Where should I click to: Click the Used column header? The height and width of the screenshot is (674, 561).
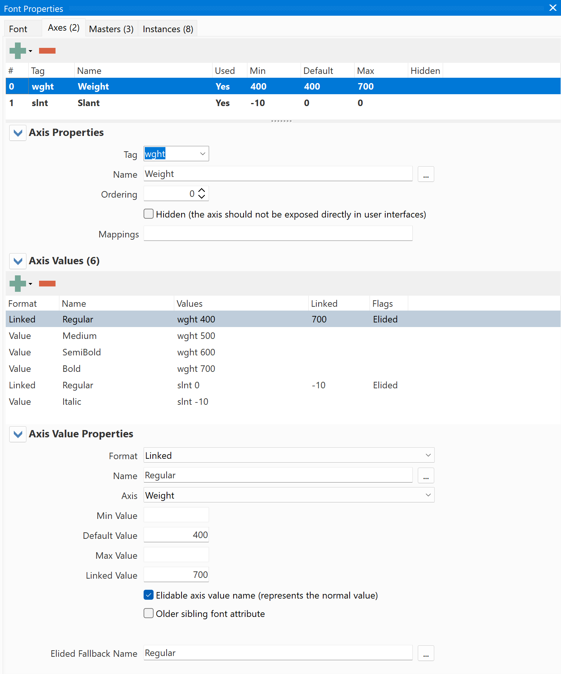(x=230, y=70)
